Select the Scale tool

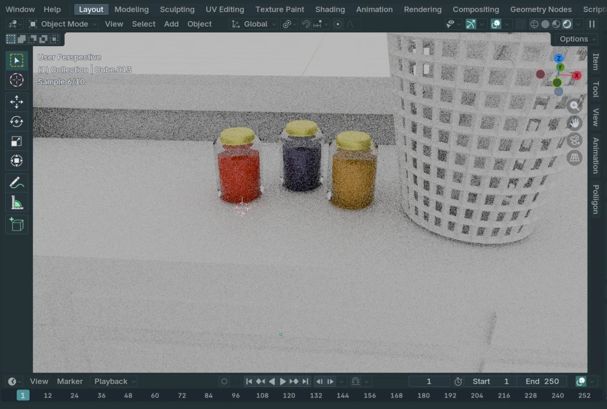coord(16,141)
